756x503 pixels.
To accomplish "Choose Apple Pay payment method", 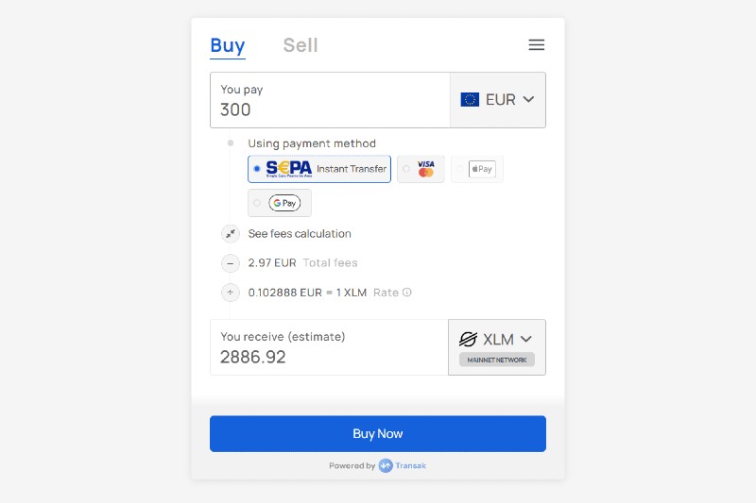I will click(477, 169).
